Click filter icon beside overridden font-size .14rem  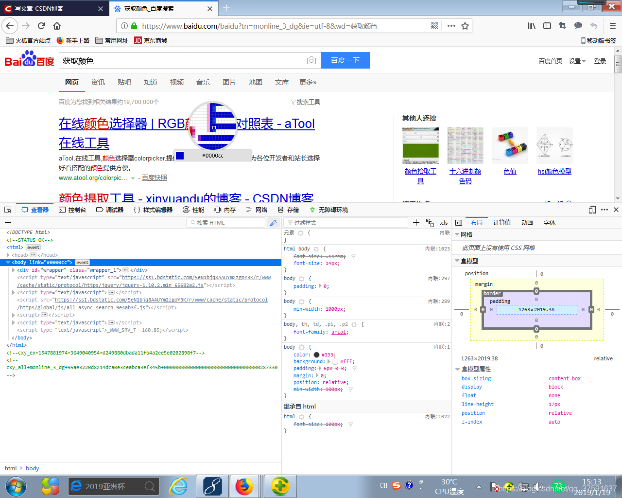[353, 256]
